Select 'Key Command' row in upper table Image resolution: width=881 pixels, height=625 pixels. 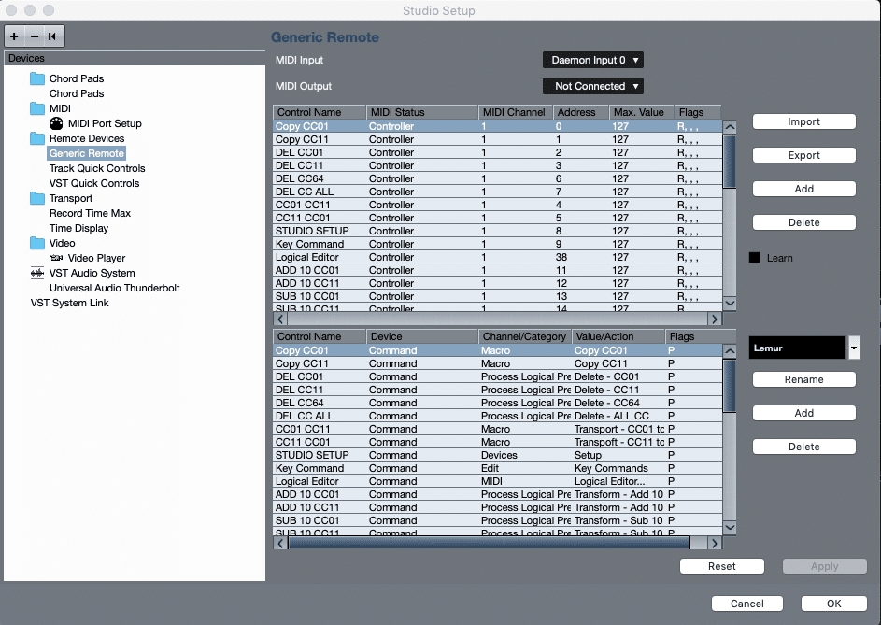(x=498, y=245)
